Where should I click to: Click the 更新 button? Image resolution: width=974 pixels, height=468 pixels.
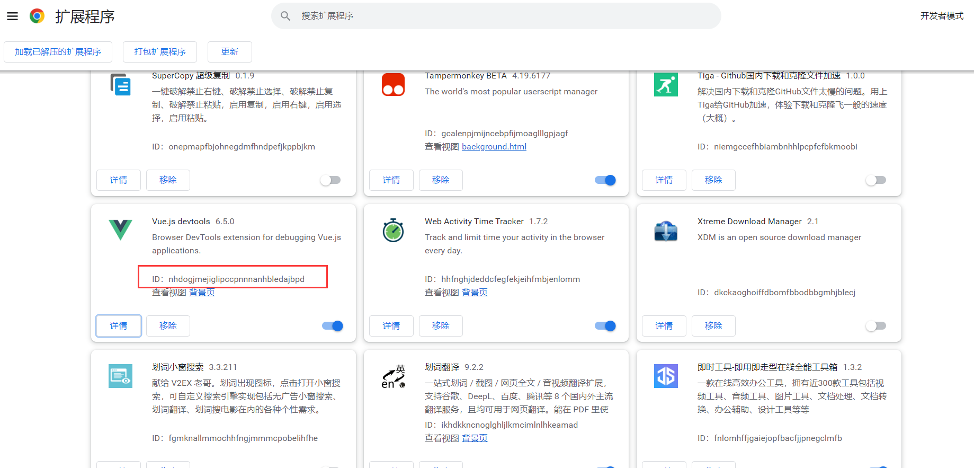(230, 52)
